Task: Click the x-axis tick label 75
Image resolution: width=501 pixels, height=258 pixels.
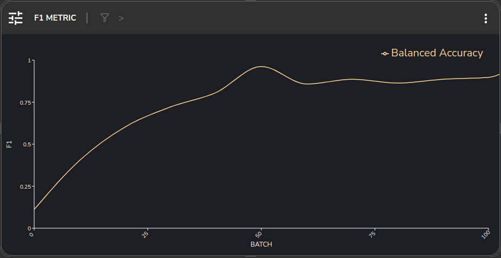Action: (372, 234)
